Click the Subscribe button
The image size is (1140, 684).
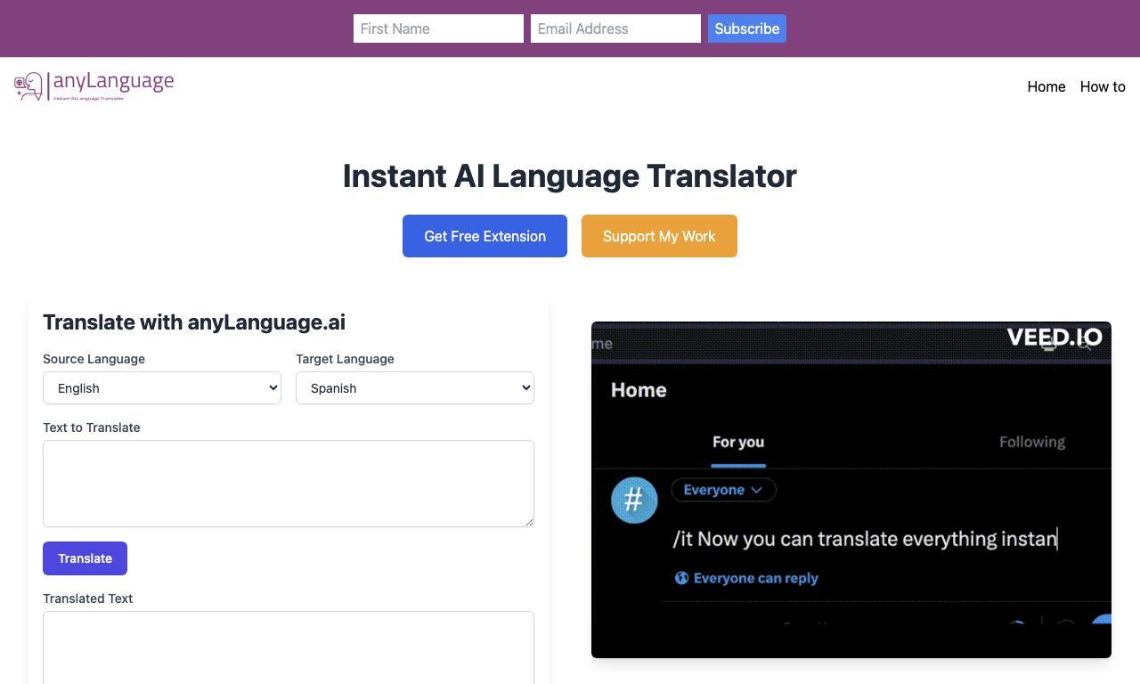(x=747, y=28)
